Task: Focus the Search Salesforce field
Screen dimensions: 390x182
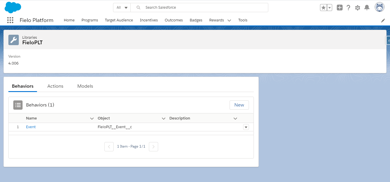Action: coord(199,8)
